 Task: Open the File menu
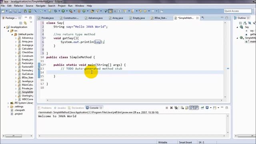point(3,6)
